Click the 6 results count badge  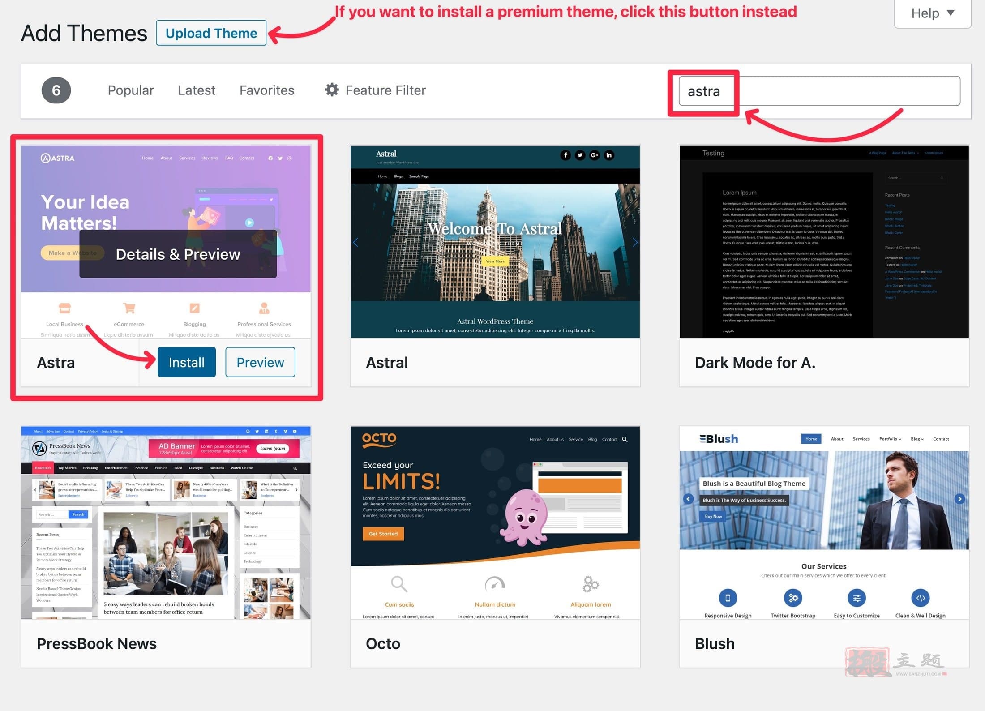(56, 90)
